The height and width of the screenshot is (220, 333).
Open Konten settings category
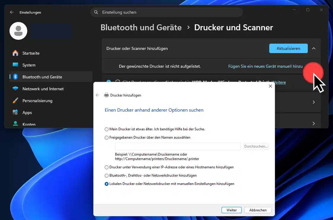(x=51, y=124)
